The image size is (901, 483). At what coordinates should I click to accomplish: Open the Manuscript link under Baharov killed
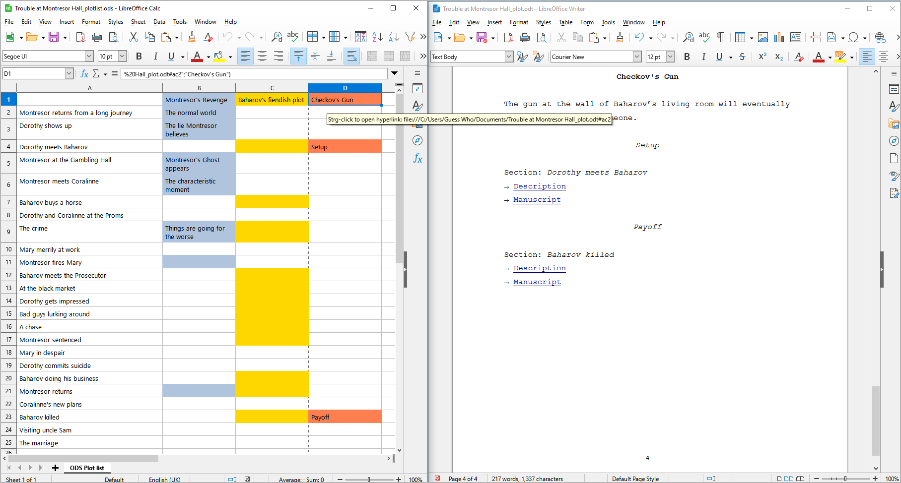(537, 282)
